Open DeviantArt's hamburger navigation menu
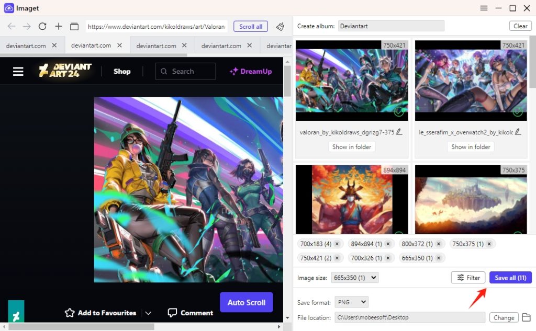Viewport: 536px width, 331px height. (x=18, y=71)
